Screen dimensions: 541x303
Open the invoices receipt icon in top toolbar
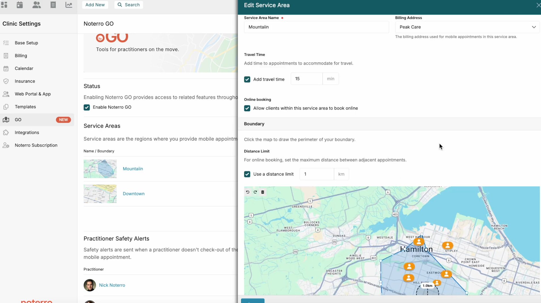click(x=53, y=5)
